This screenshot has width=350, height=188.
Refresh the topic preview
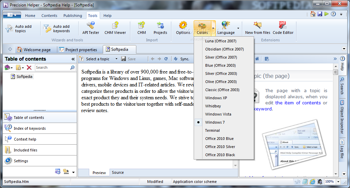point(166,59)
